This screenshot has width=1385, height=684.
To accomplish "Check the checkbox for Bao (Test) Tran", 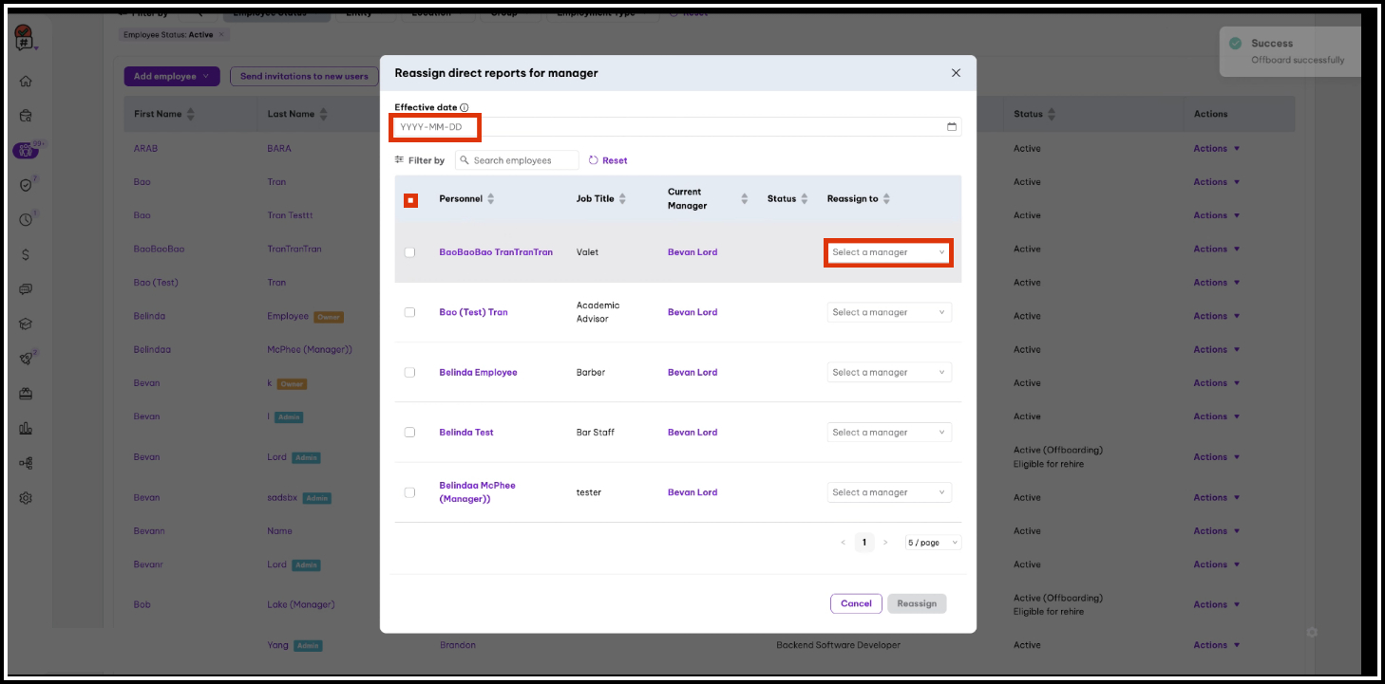I will click(409, 311).
